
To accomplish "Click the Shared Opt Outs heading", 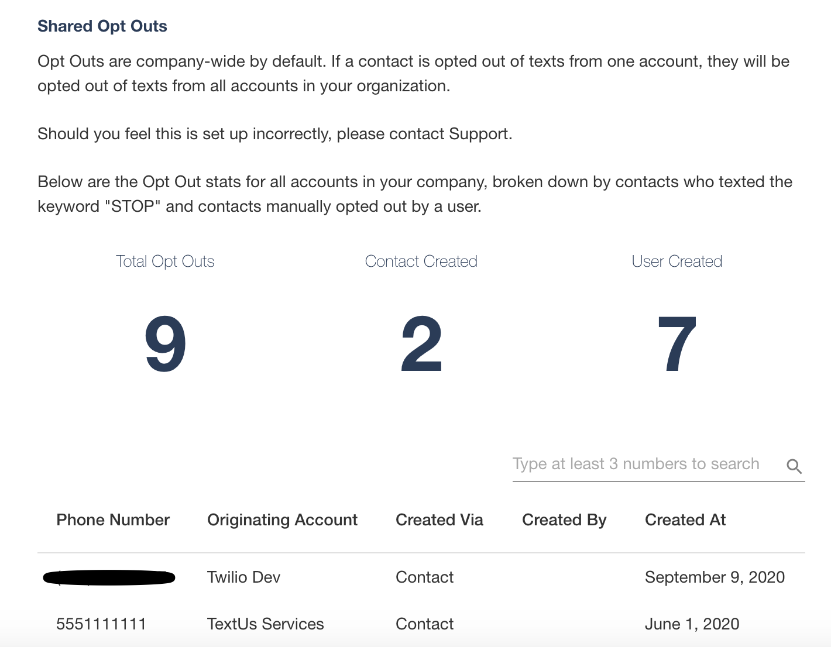I will tap(102, 26).
